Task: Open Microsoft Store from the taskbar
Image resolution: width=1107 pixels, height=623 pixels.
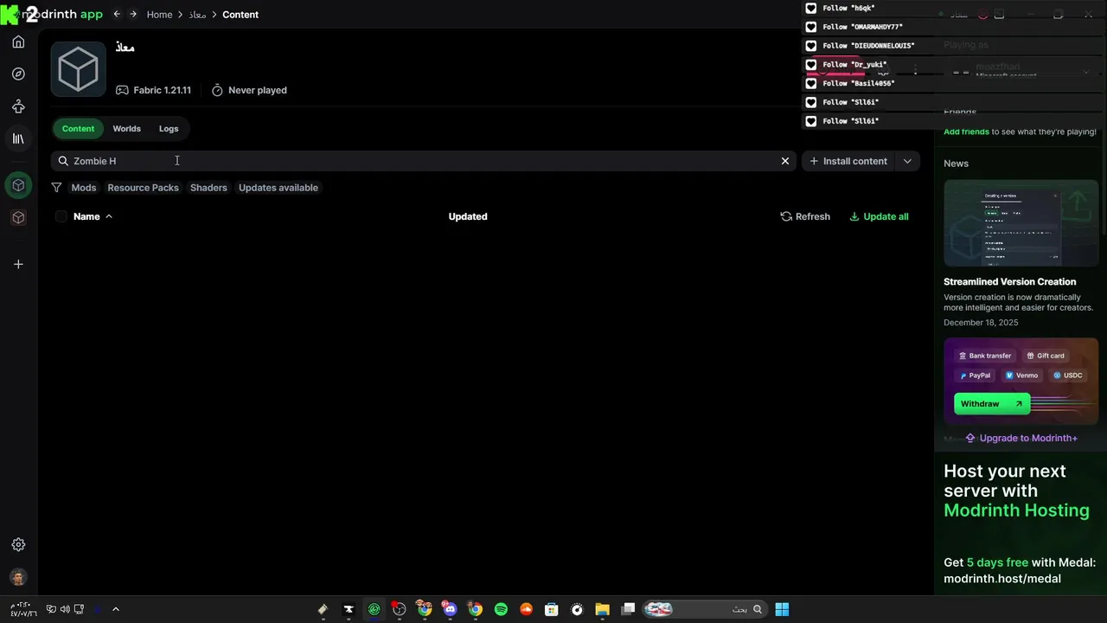Action: pos(552,609)
